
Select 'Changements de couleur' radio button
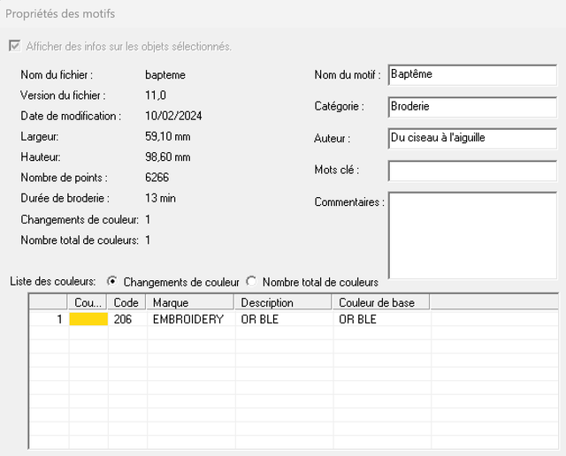pyautogui.click(x=112, y=282)
